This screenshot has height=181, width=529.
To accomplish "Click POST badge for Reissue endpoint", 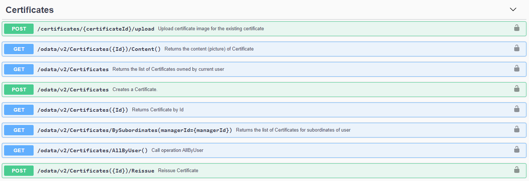I will click(19, 171).
